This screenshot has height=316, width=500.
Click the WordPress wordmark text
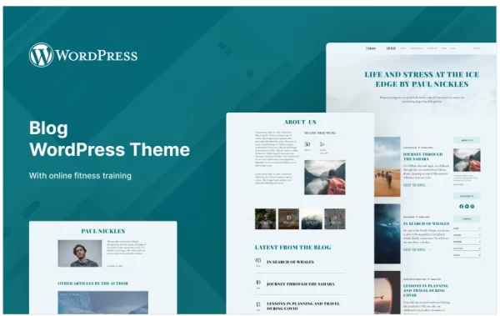pyautogui.click(x=97, y=55)
